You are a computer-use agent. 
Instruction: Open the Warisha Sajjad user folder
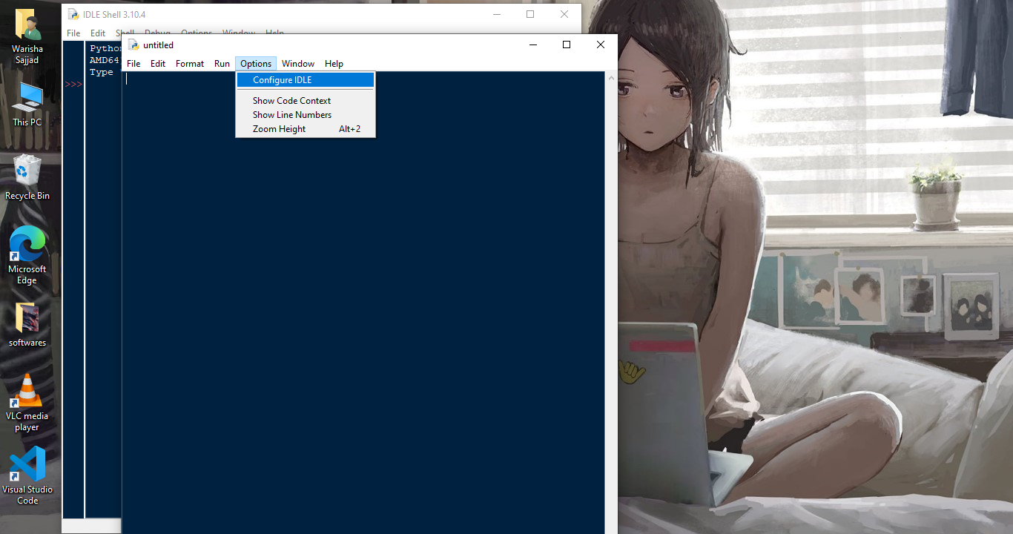click(27, 37)
